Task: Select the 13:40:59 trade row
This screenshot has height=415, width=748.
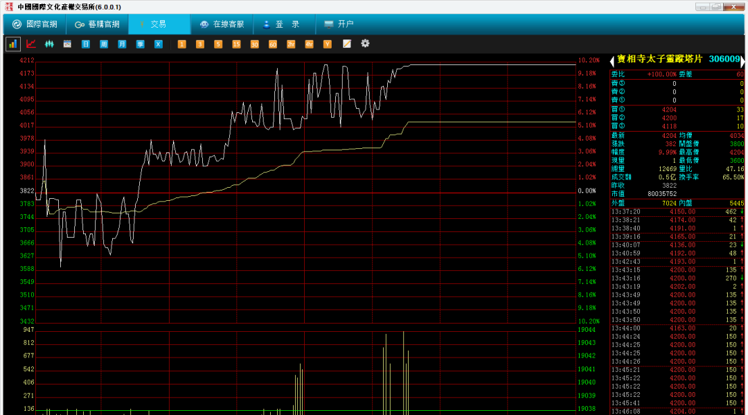Action: pos(677,254)
